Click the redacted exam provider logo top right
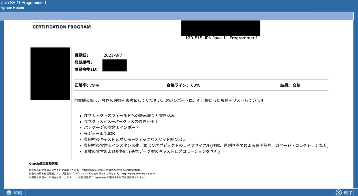 (x=220, y=28)
